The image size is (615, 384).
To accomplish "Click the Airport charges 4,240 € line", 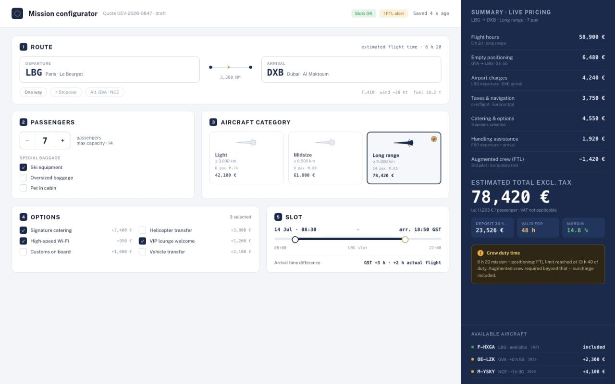I will click(538, 80).
